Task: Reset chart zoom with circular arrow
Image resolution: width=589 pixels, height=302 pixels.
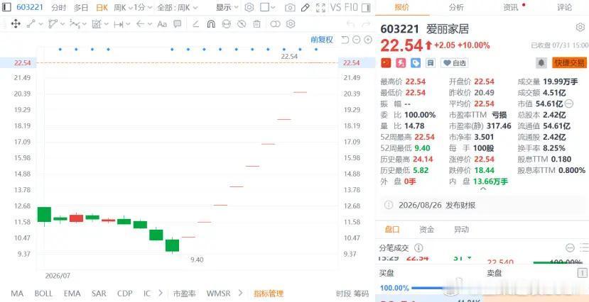Action: pos(345,40)
